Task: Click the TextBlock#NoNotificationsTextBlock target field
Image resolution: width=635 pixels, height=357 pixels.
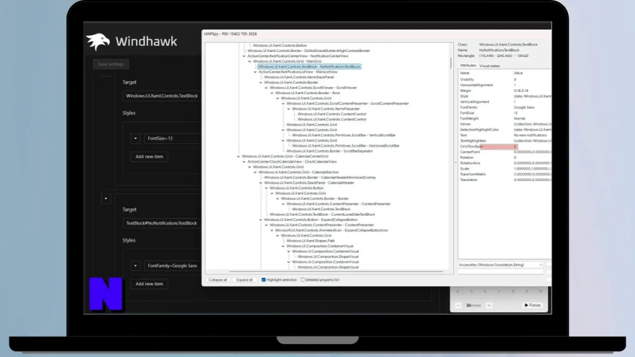Action: [x=162, y=223]
